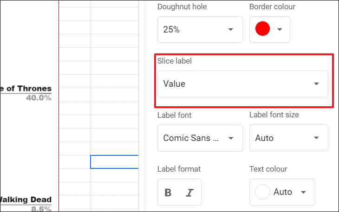Screen dimensions: 339x212
Task: Expand the Text colour arrow
Action: click(x=304, y=192)
